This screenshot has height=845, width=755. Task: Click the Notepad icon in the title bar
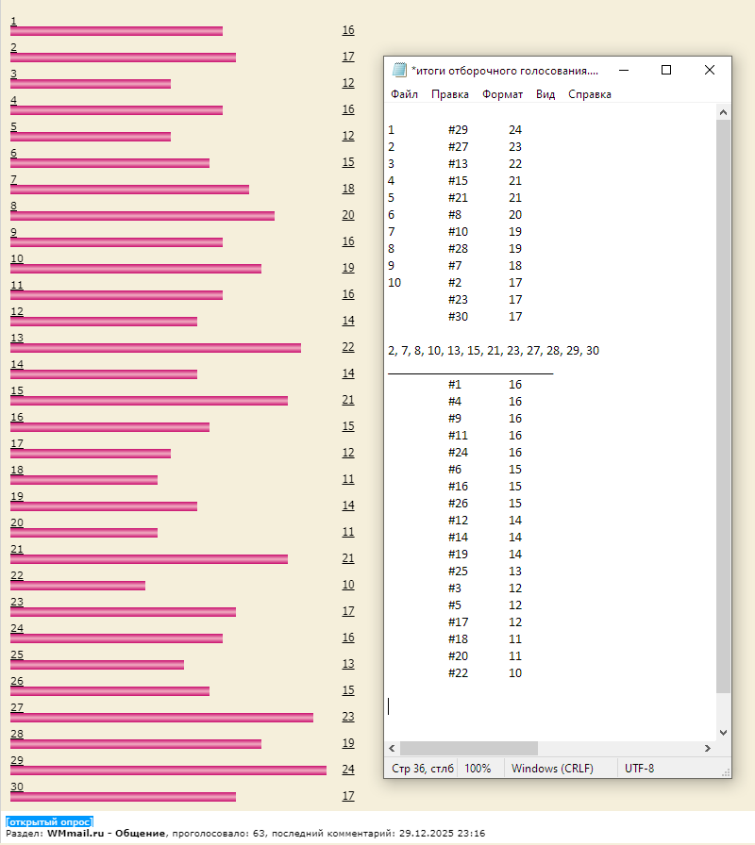pyautogui.click(x=399, y=70)
